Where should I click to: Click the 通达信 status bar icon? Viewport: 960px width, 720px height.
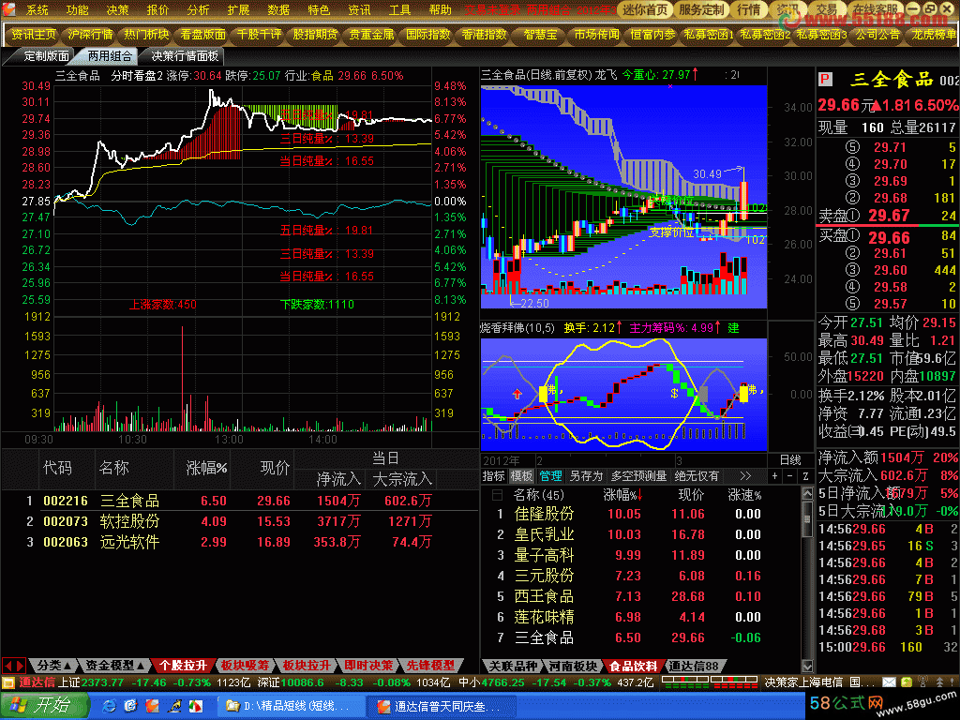point(8,682)
